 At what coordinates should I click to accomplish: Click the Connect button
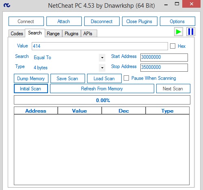coord(26,21)
